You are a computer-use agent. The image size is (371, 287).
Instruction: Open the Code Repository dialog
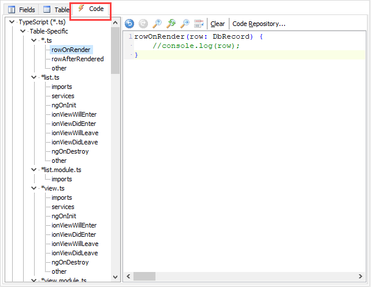259,24
